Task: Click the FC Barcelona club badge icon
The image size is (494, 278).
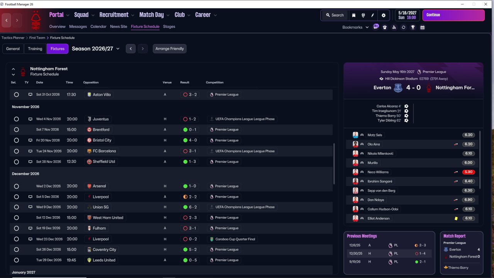Action: [x=89, y=151]
